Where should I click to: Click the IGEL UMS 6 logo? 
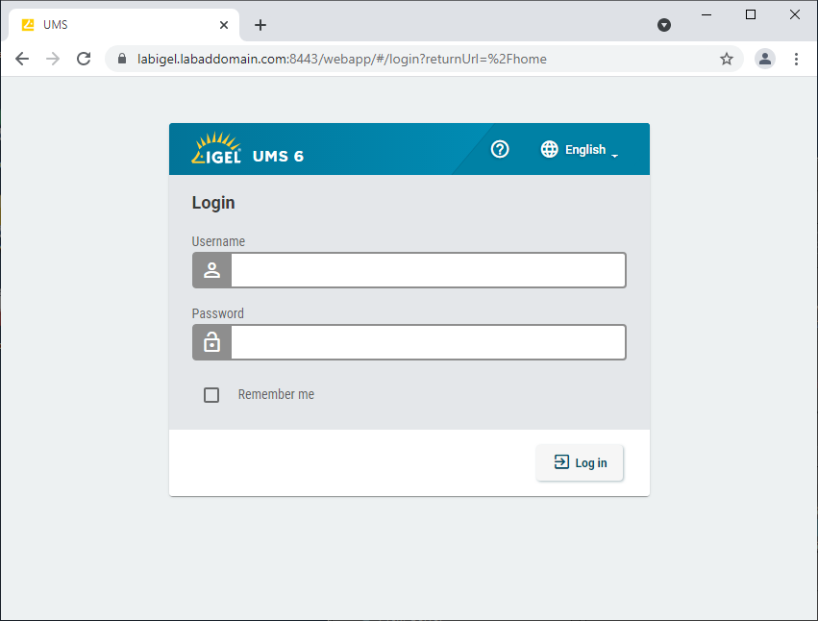click(x=248, y=150)
